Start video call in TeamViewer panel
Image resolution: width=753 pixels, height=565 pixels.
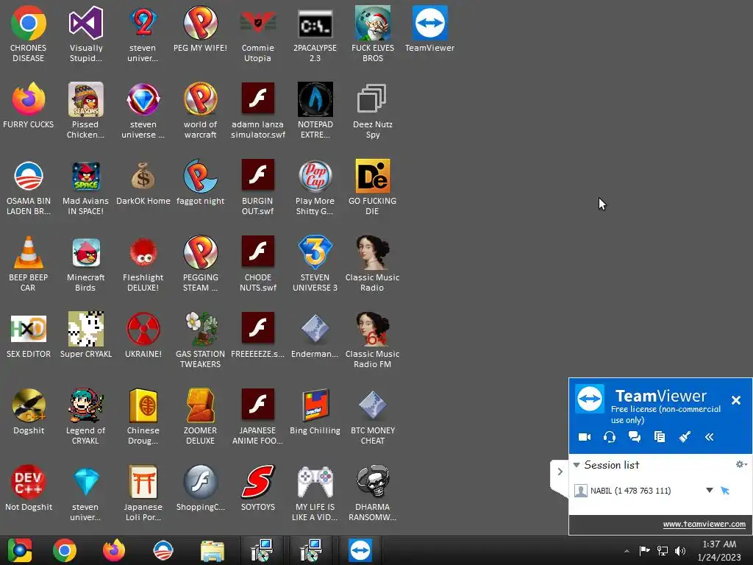point(585,437)
